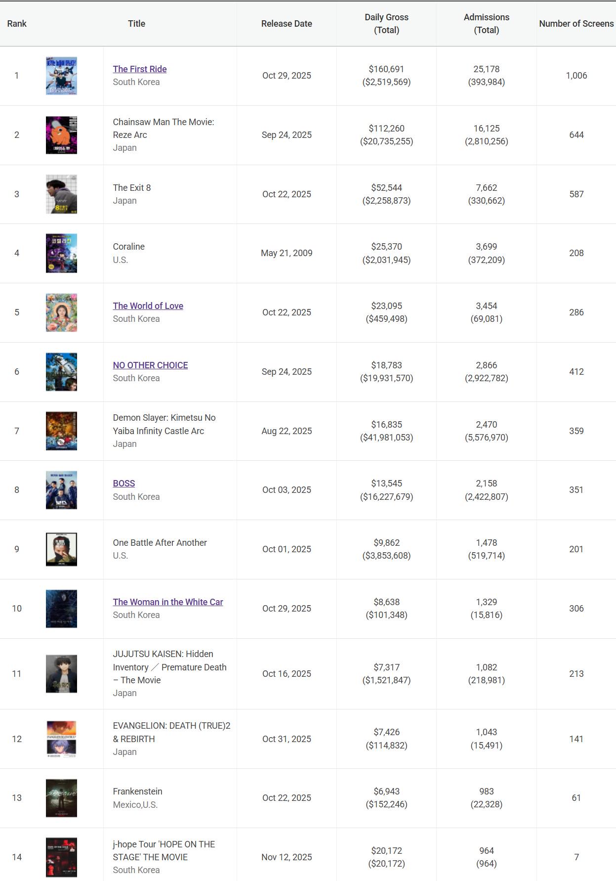616x881 pixels.
Task: Click the Number of Screens header
Action: click(x=576, y=24)
